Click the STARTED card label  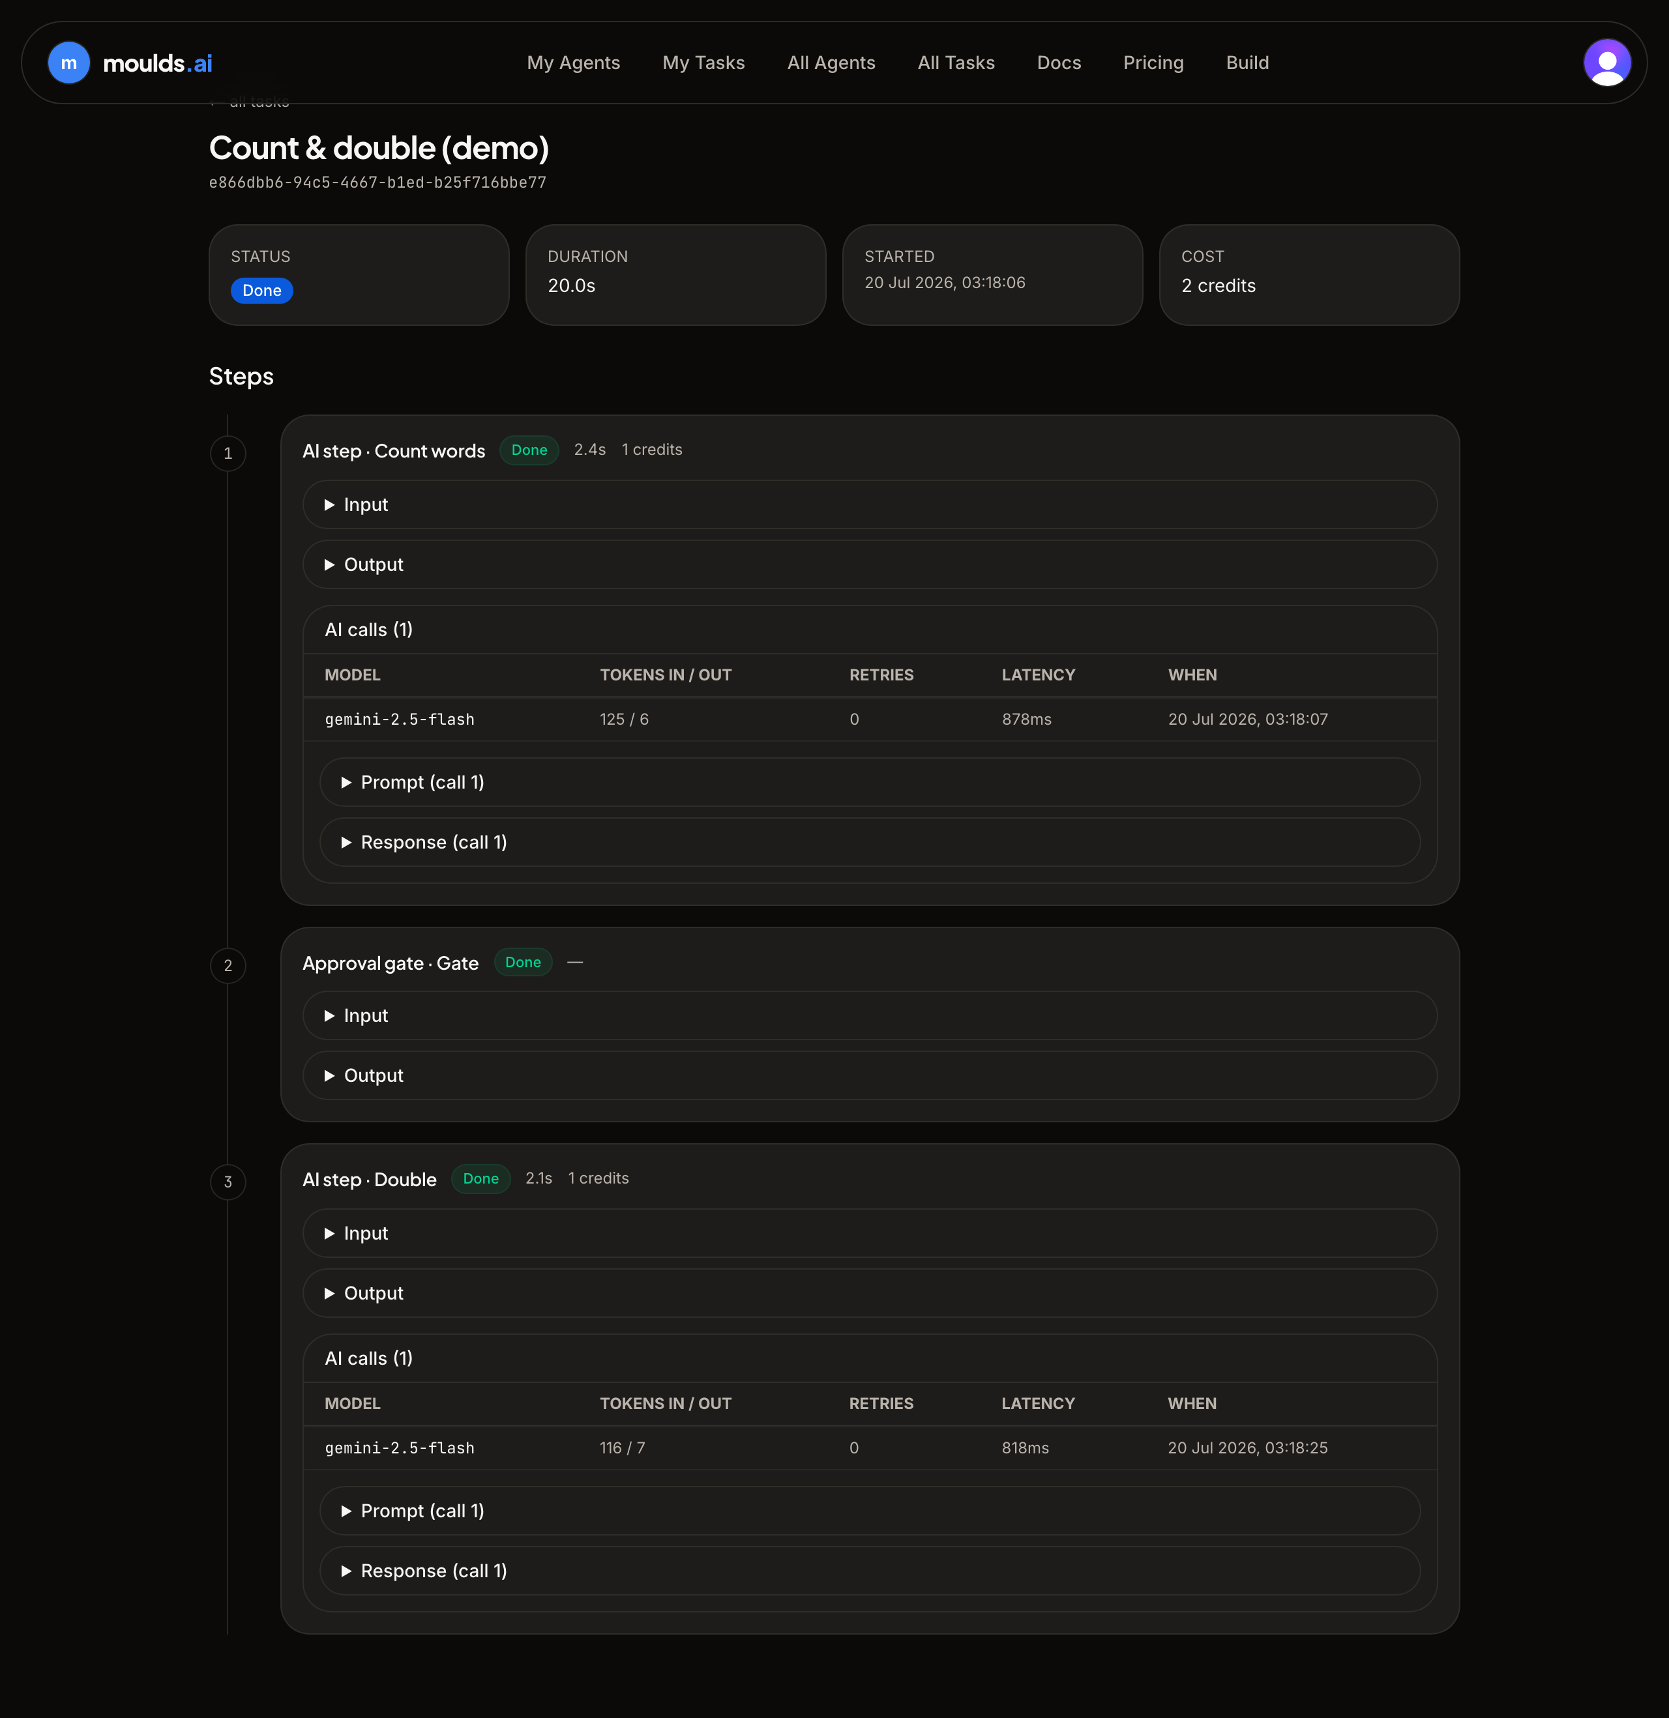click(x=899, y=257)
